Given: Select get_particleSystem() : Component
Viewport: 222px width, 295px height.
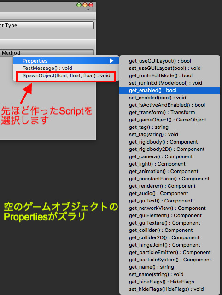Looking at the screenshot, I should tap(169, 260).
